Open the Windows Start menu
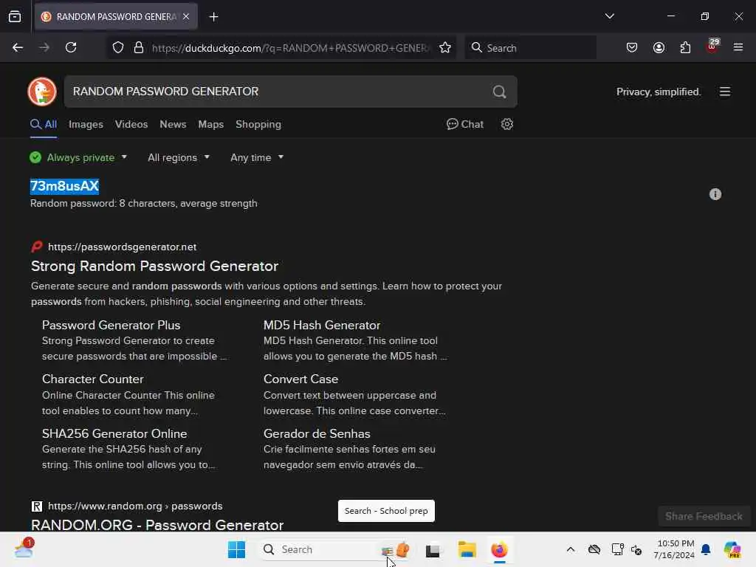 [236, 549]
